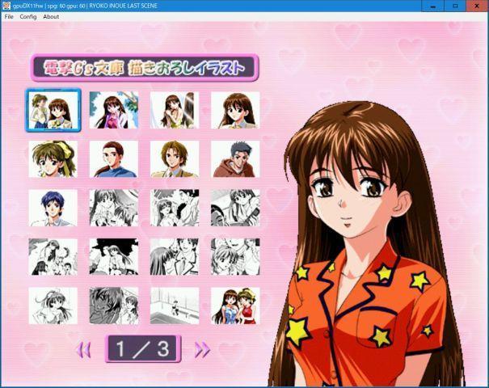Open fourth-row first monochrome group thumbnail
Screen dimensions: 489x388
click(53, 257)
